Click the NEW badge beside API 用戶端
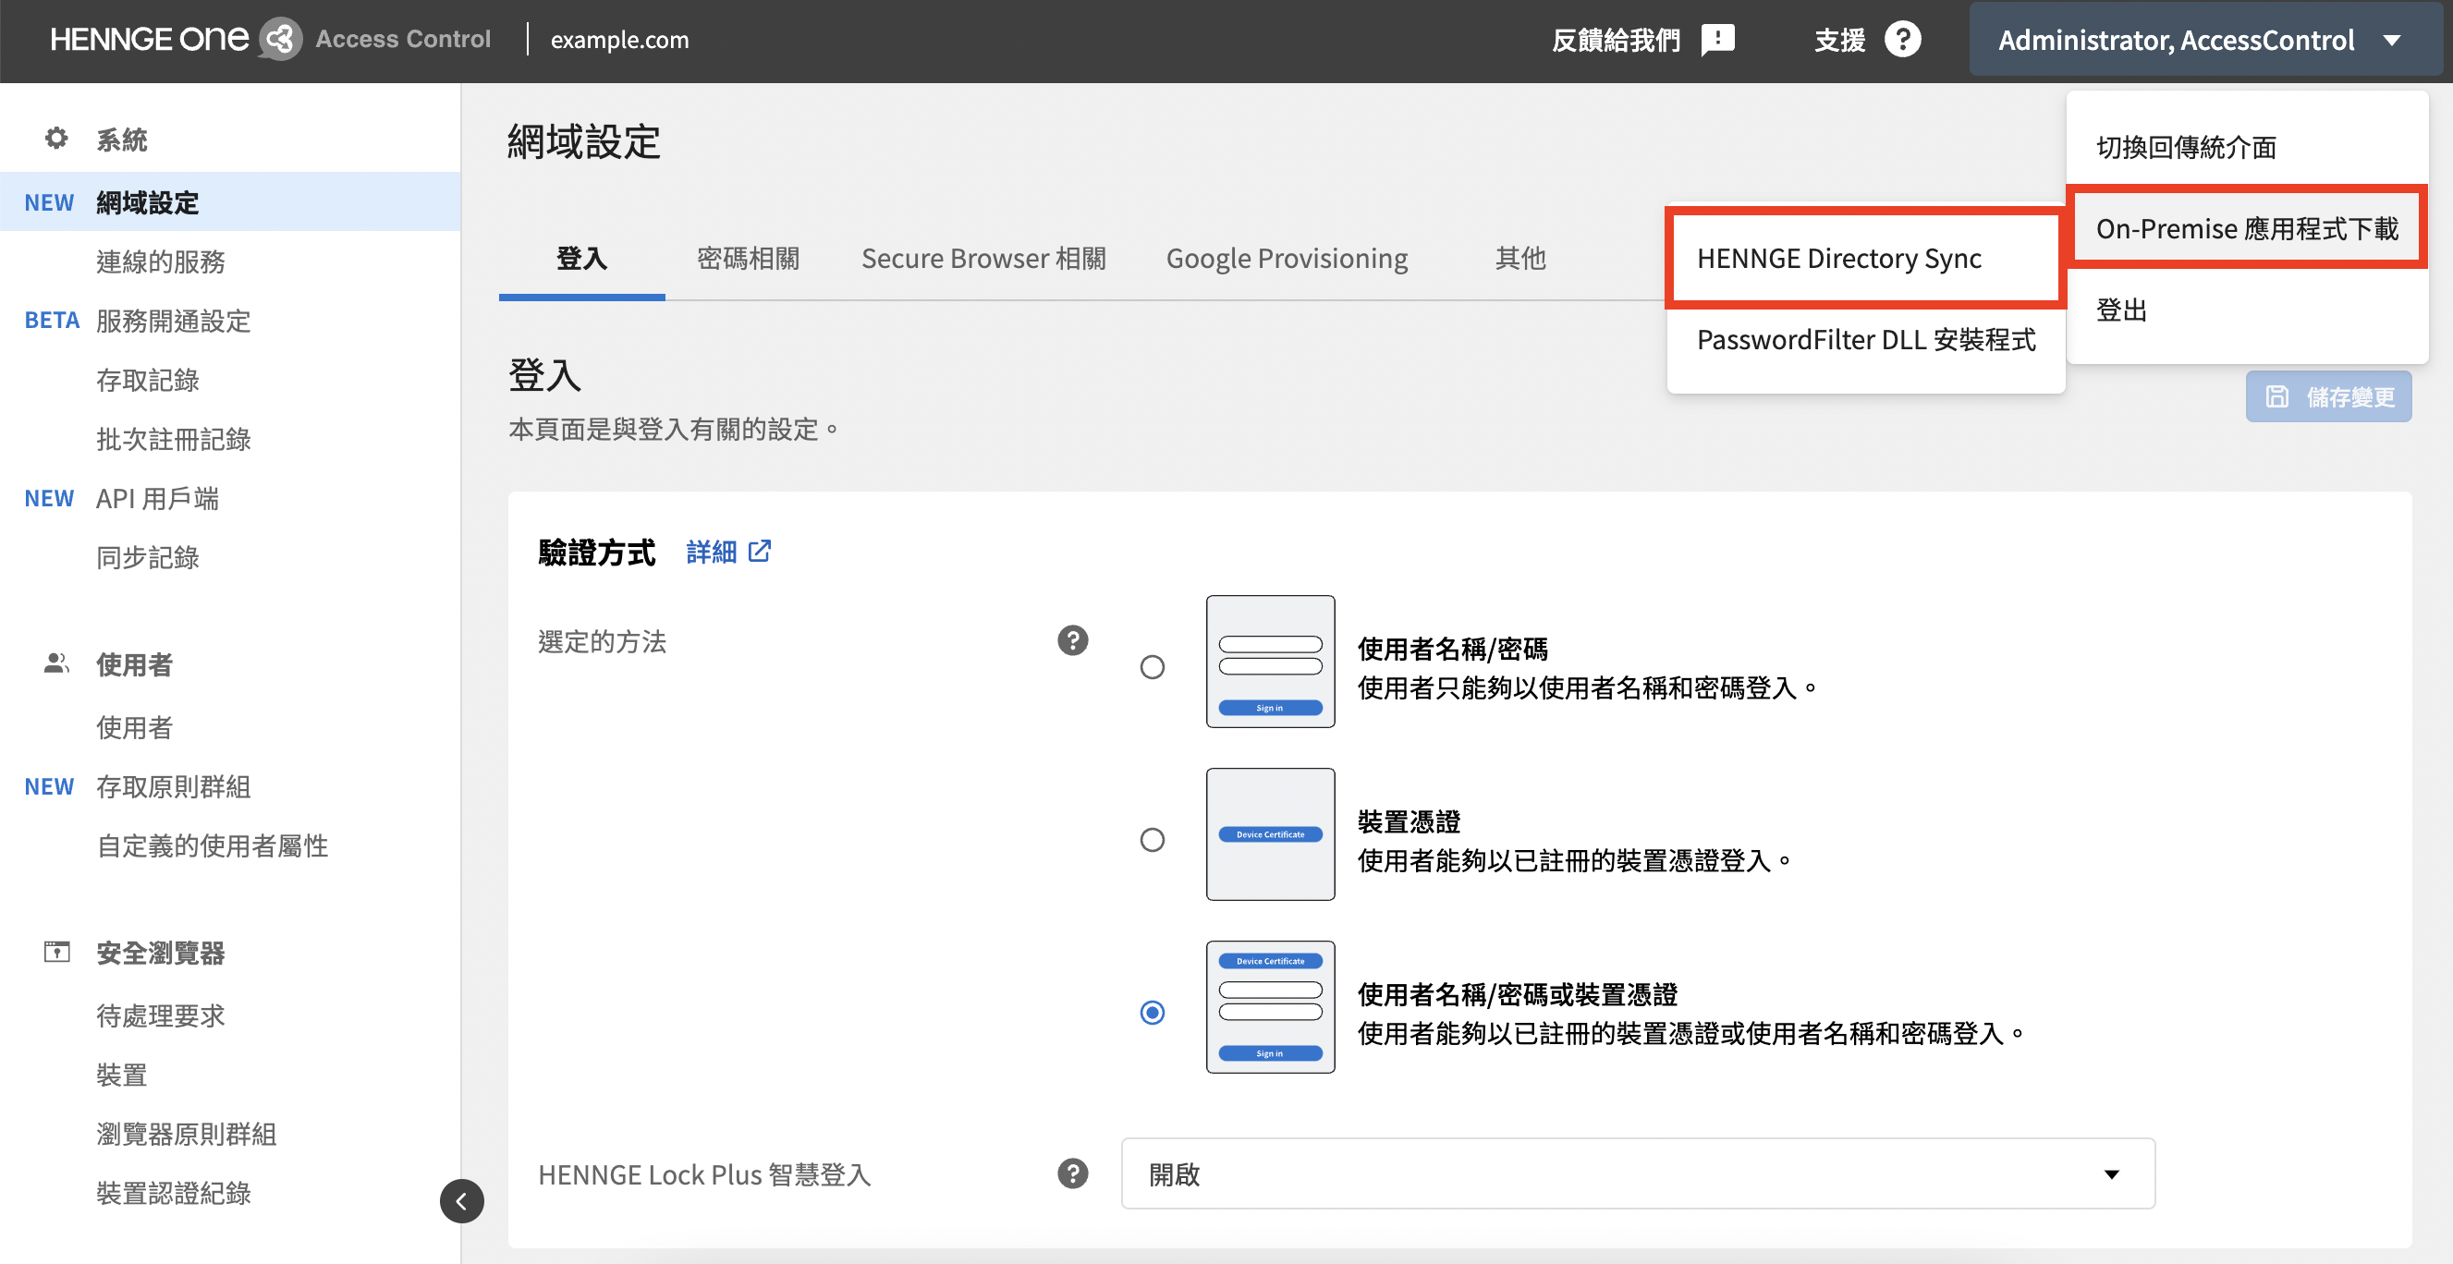2453x1264 pixels. coord(49,498)
